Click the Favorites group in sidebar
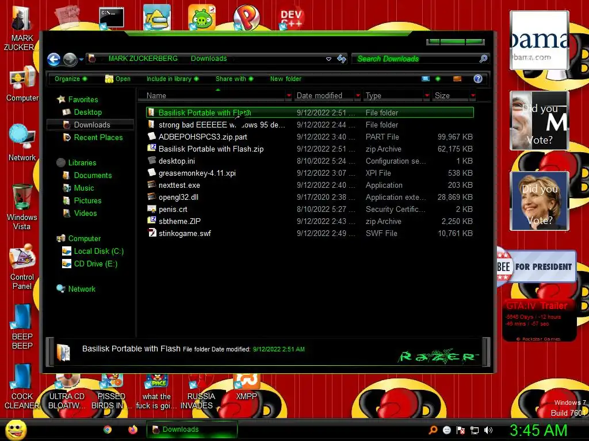 tap(78, 99)
